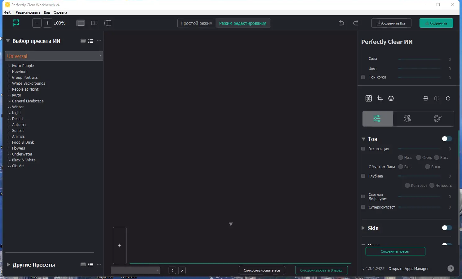
Task: Open the tone curve tool
Action: tap(369, 98)
